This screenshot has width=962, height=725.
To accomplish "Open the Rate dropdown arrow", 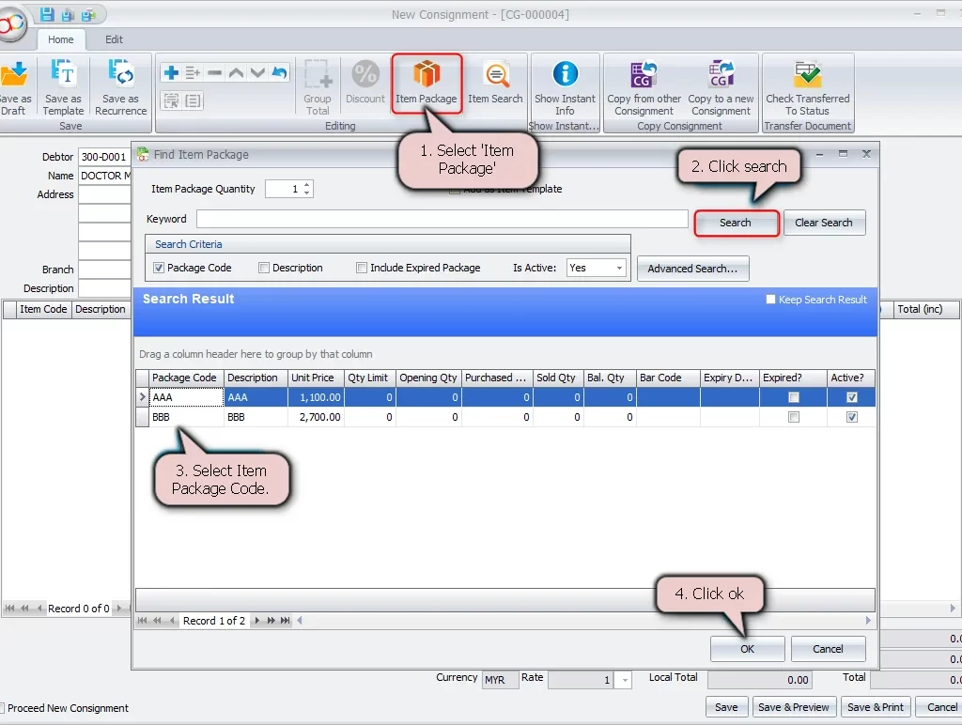I will 624,680.
